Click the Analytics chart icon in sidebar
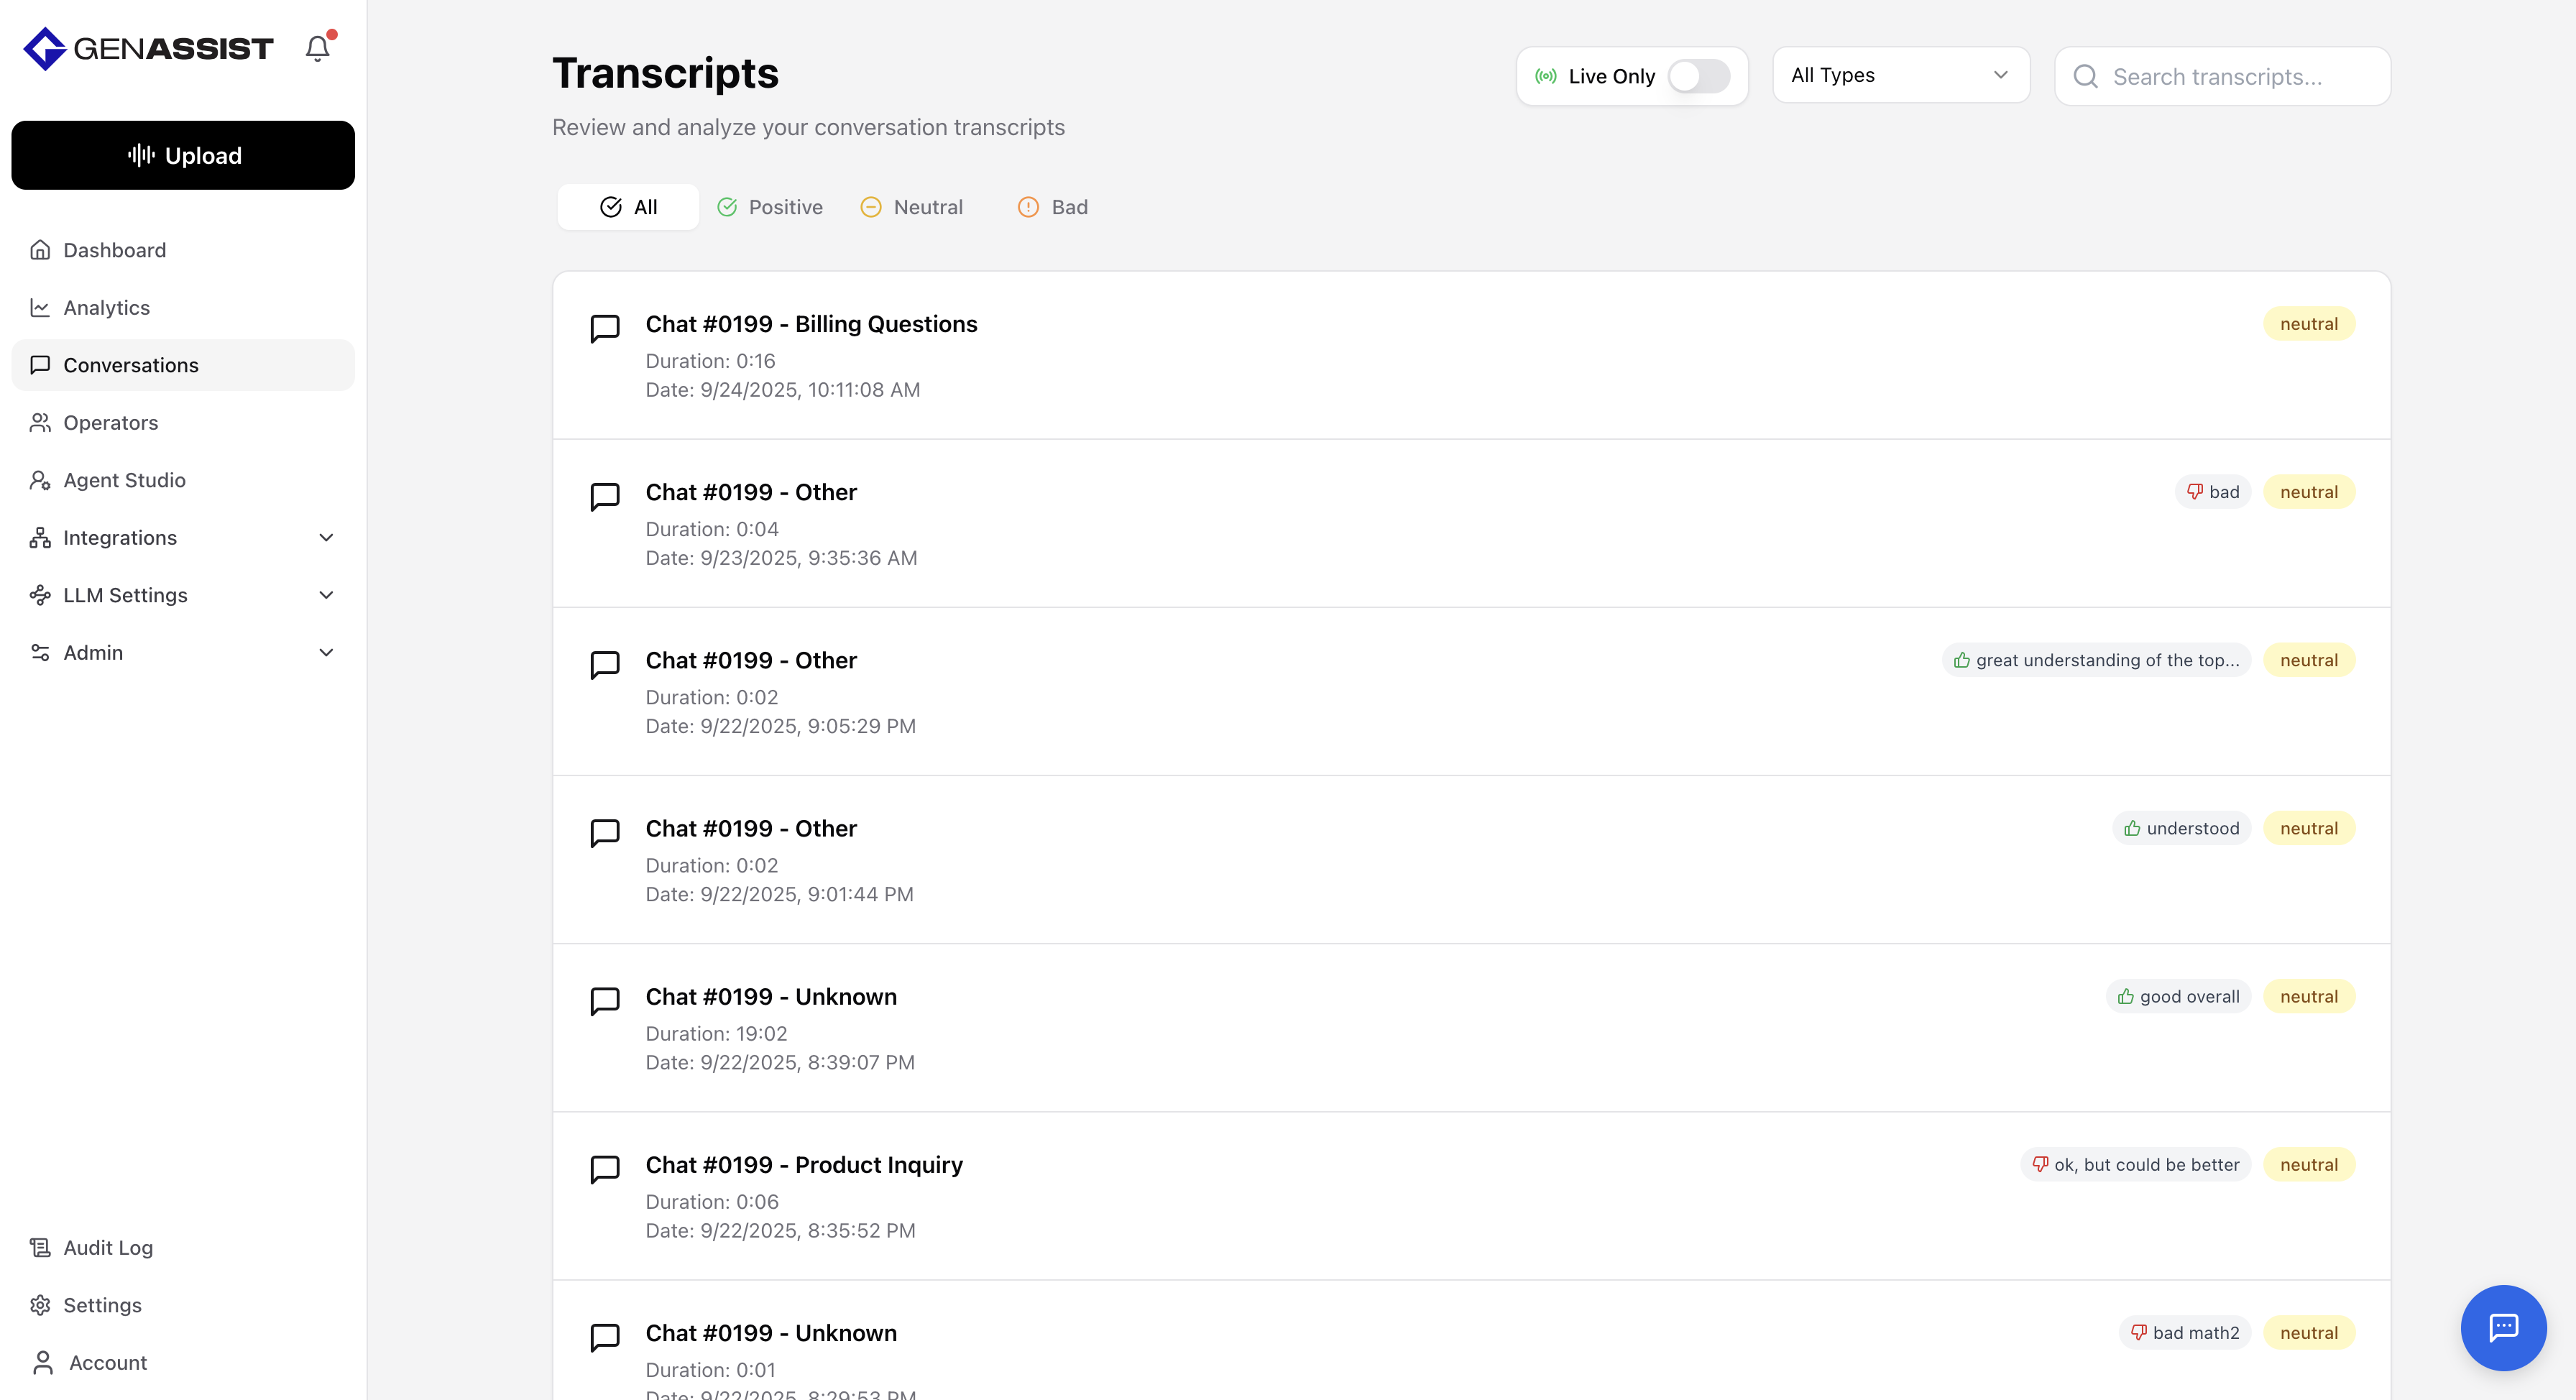 coord(40,308)
